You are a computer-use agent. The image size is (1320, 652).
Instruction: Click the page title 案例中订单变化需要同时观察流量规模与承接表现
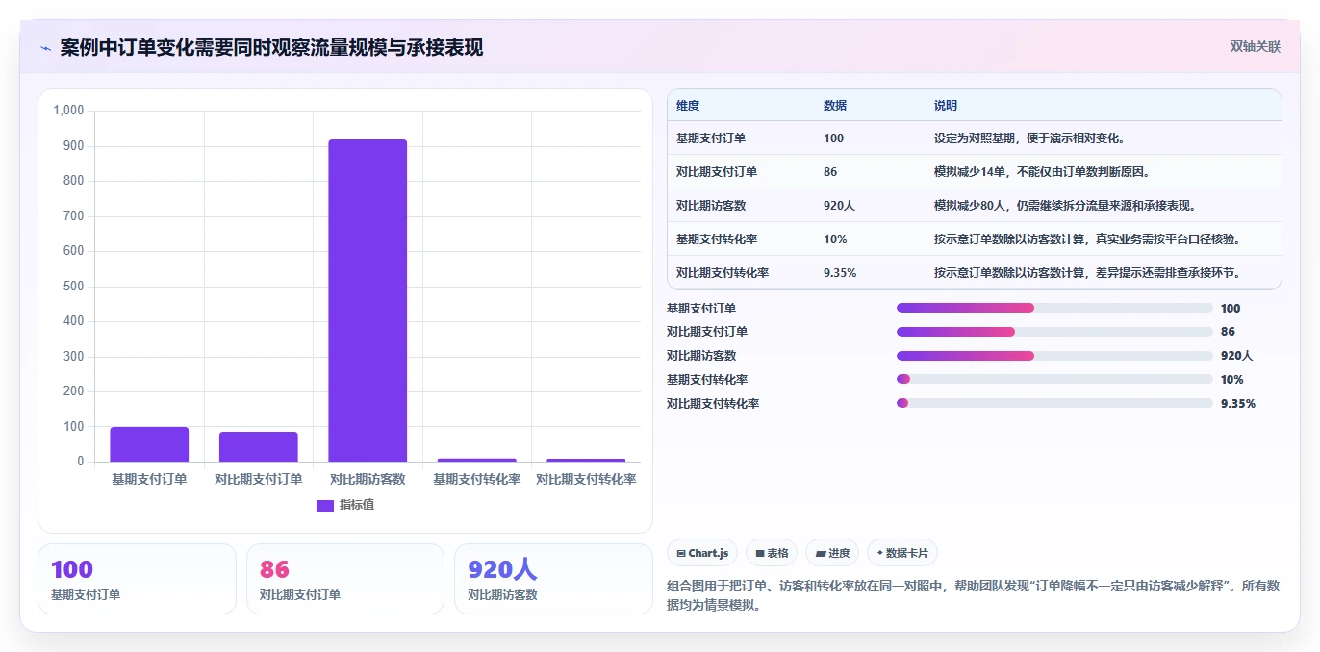click(271, 47)
